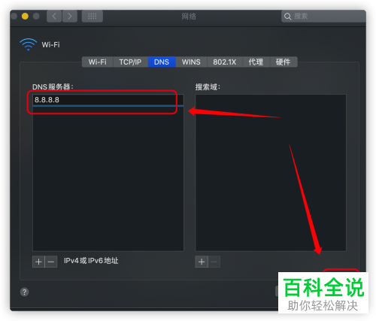Select the DNS tab
The height and width of the screenshot is (321, 376).
coord(162,62)
